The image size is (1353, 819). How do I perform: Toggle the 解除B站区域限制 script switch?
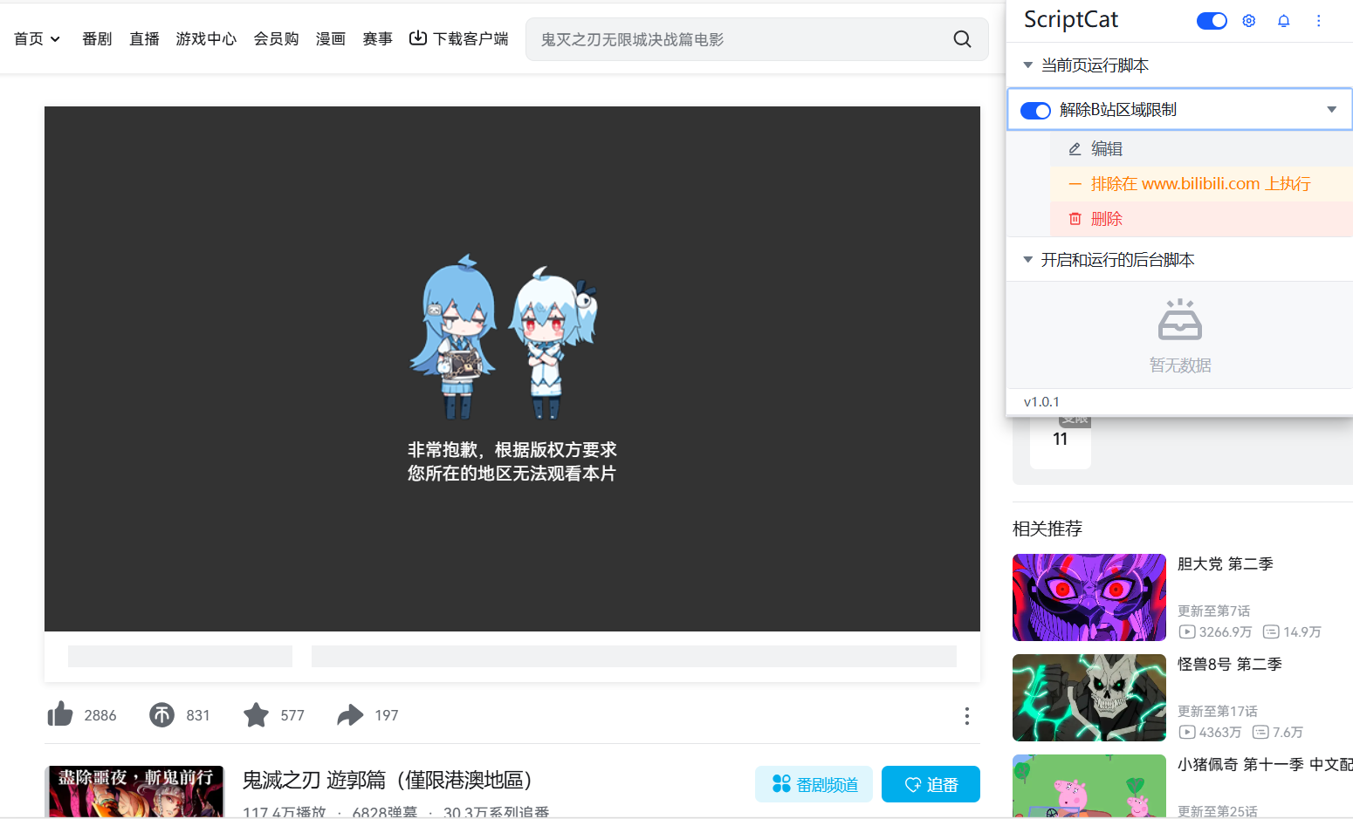coord(1035,111)
